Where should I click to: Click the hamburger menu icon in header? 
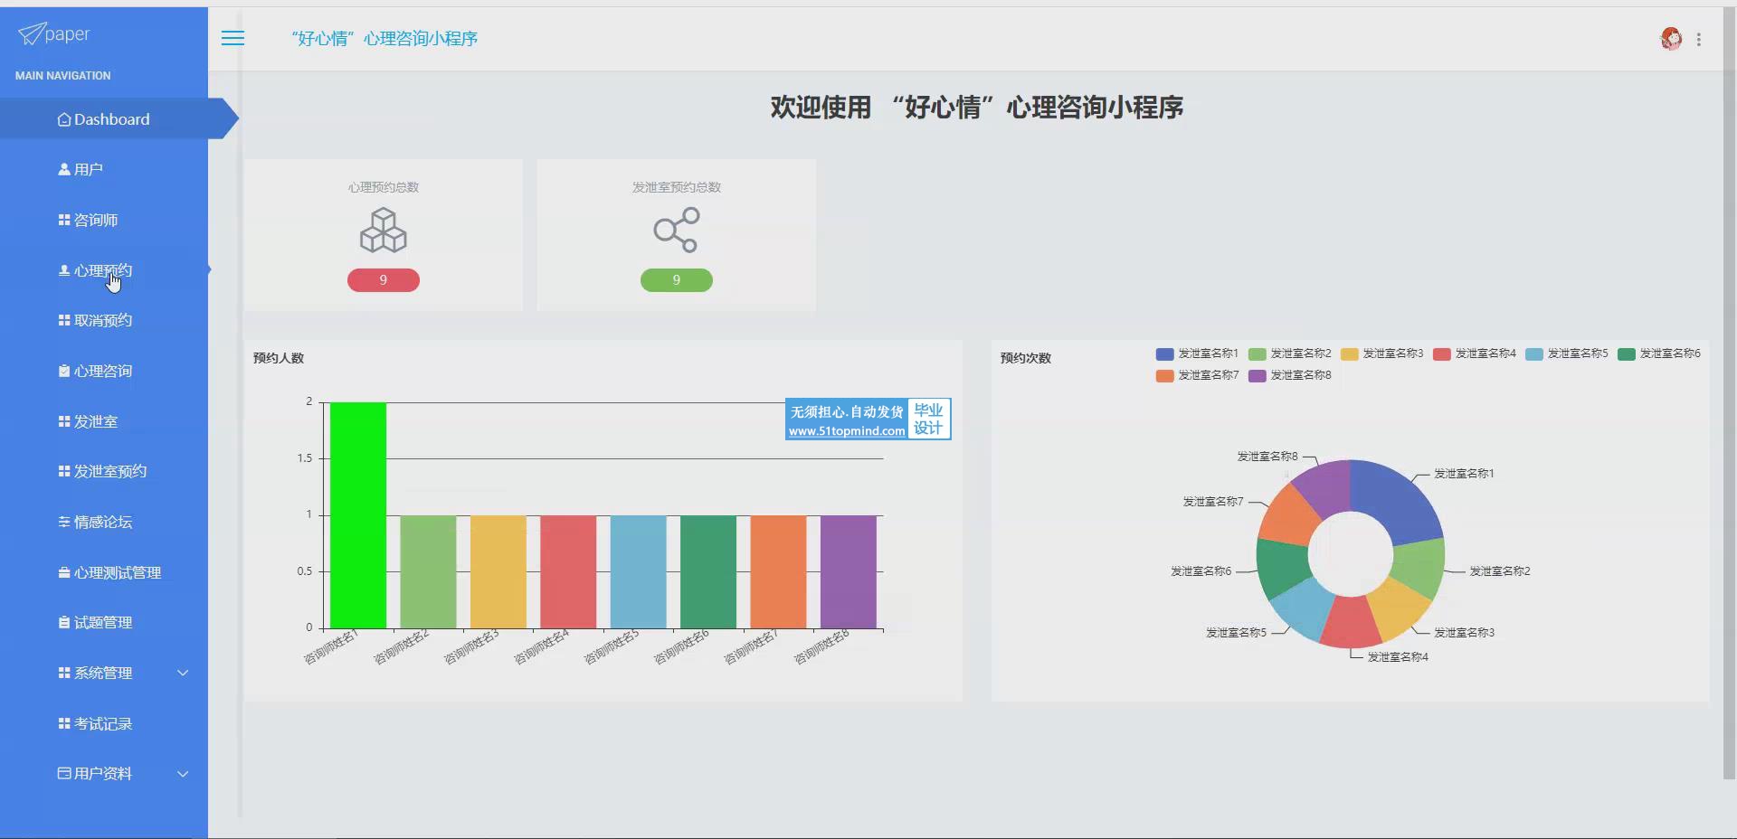pyautogui.click(x=233, y=38)
